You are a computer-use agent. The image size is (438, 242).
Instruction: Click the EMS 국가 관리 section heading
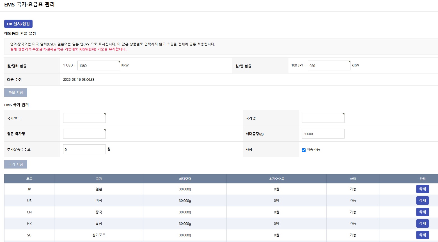17,105
